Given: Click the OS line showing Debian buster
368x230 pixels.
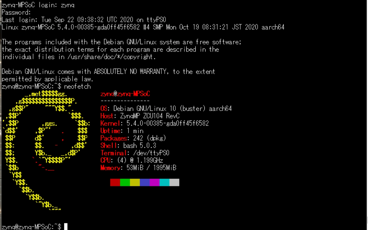Looking at the screenshot, I should 166,109.
